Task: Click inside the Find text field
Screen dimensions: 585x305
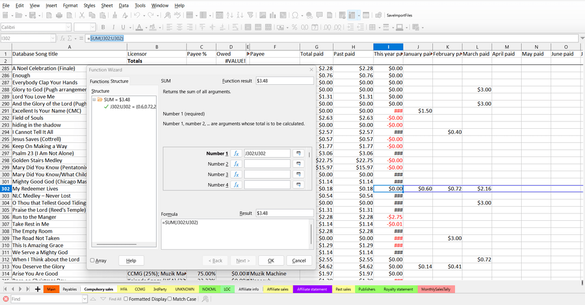Action: (46, 299)
